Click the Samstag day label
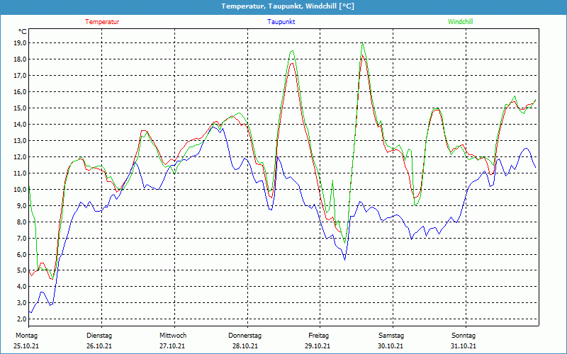567x354 pixels. 391,335
